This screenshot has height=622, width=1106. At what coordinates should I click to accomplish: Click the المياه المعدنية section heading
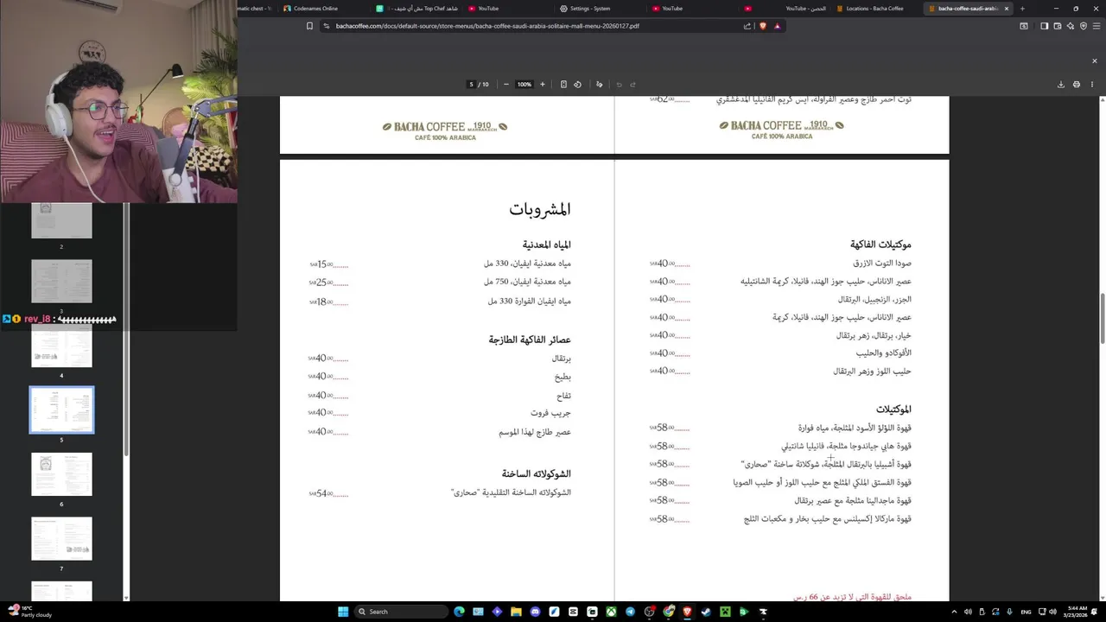point(546,245)
